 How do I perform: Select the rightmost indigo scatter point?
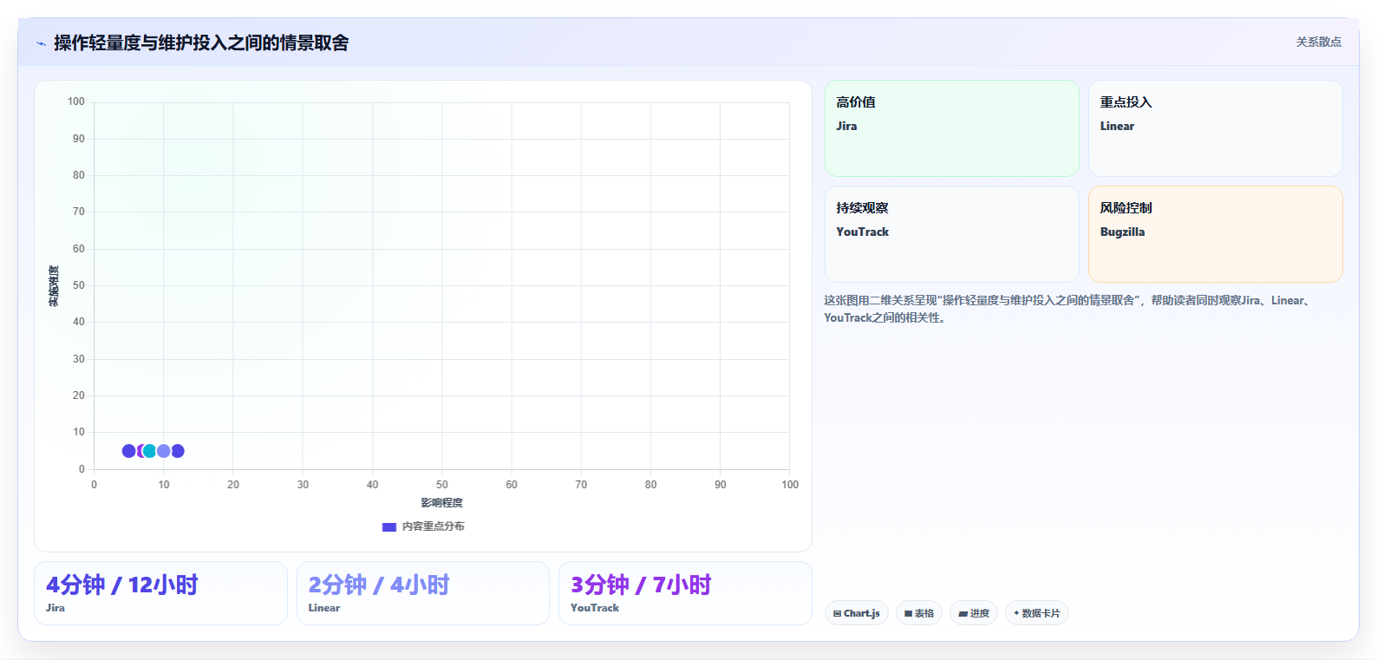pyautogui.click(x=178, y=451)
